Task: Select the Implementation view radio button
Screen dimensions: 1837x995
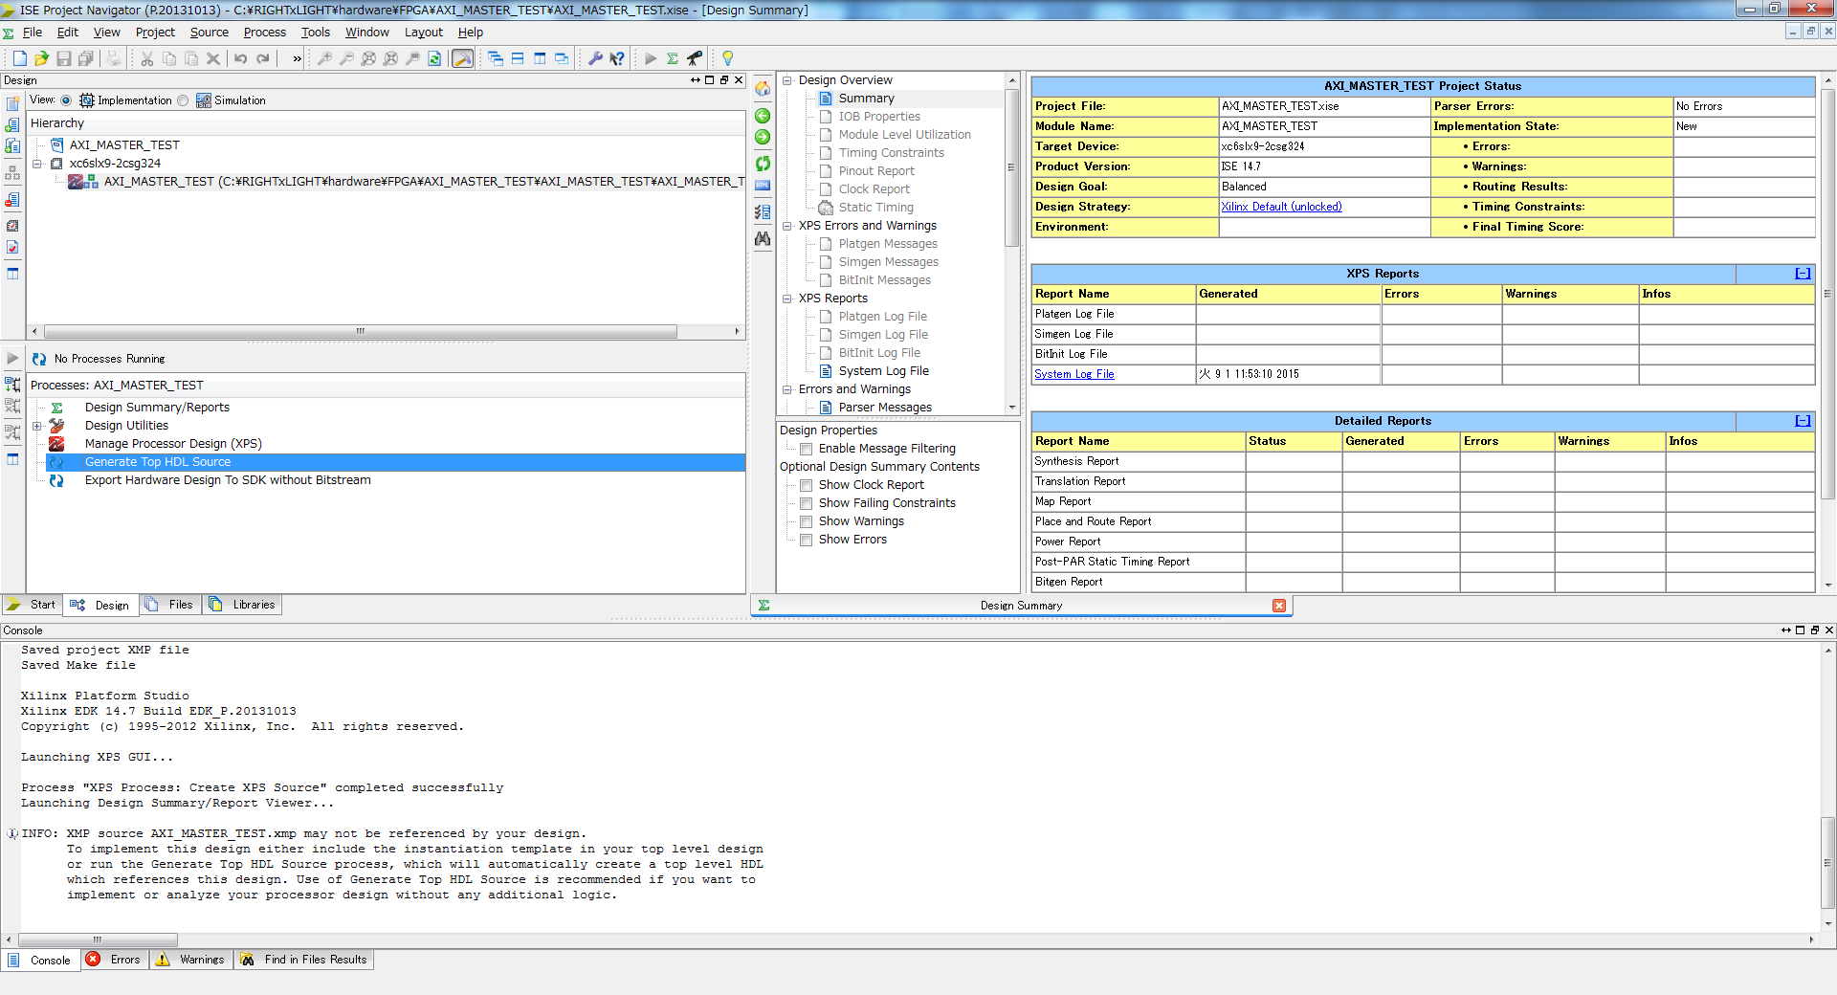Action: [66, 100]
